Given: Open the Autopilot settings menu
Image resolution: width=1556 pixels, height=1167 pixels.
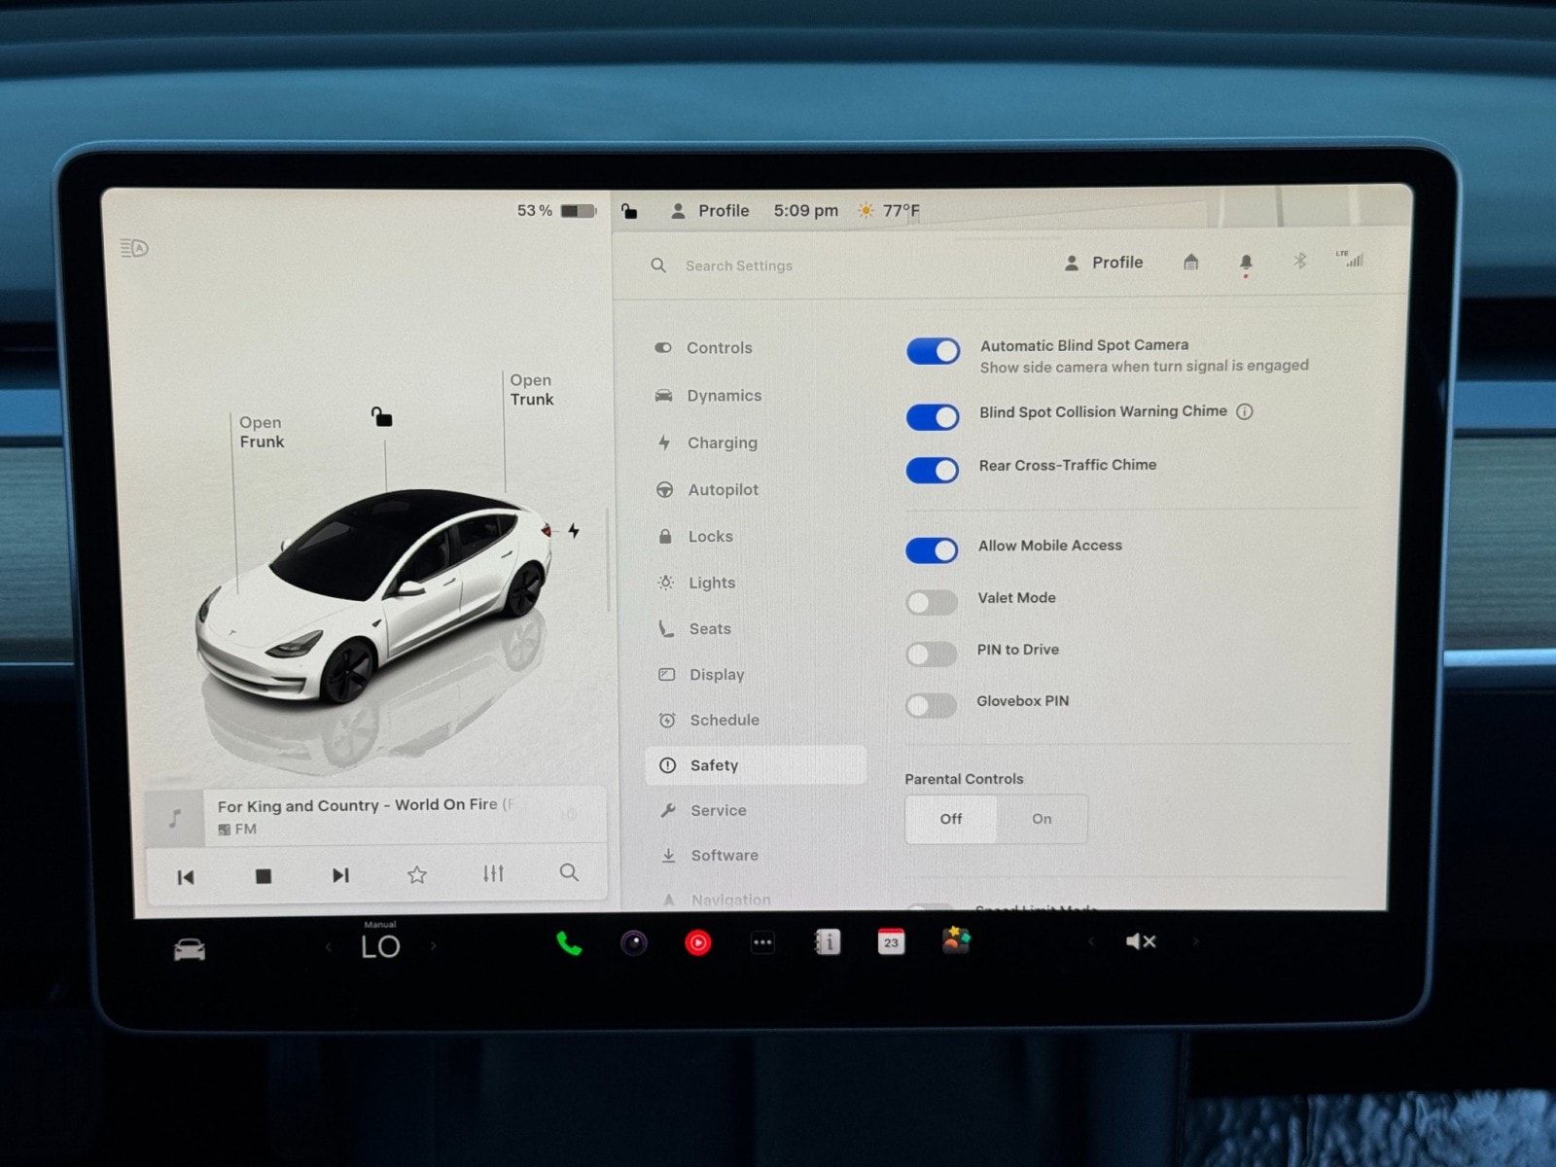Looking at the screenshot, I should pos(723,490).
